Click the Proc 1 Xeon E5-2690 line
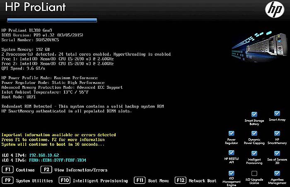This screenshot has width=290, height=187. point(58,59)
